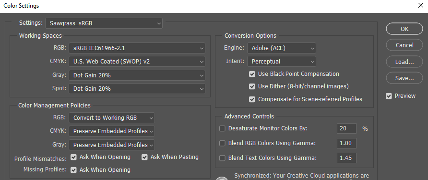The image size is (428, 180).
Task: Open the Spot working space dropdown
Action: [x=137, y=88]
